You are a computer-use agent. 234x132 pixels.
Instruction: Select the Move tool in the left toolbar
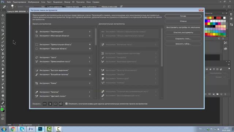[3, 15]
